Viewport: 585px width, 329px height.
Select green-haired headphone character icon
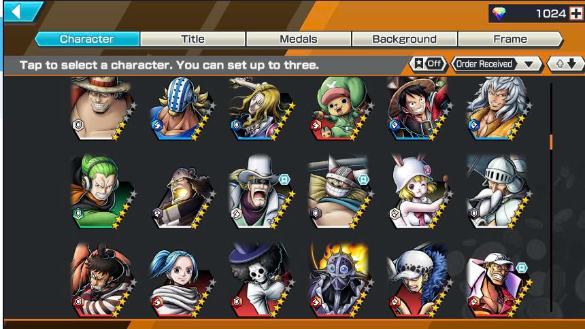102,191
